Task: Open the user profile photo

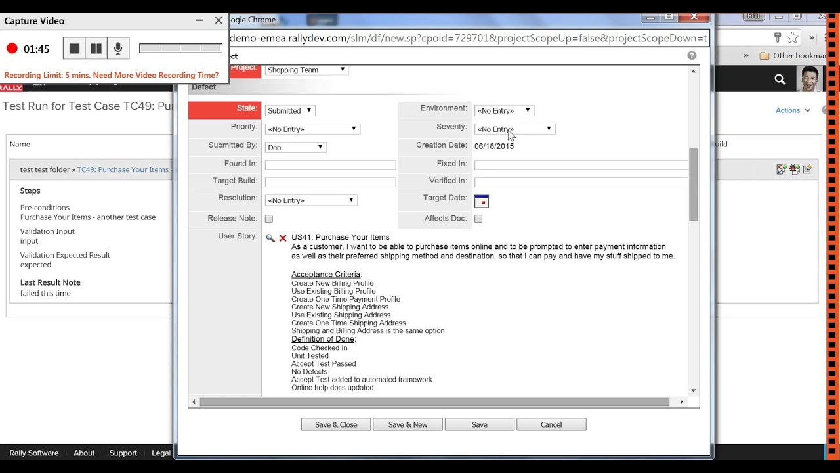Action: [x=810, y=79]
